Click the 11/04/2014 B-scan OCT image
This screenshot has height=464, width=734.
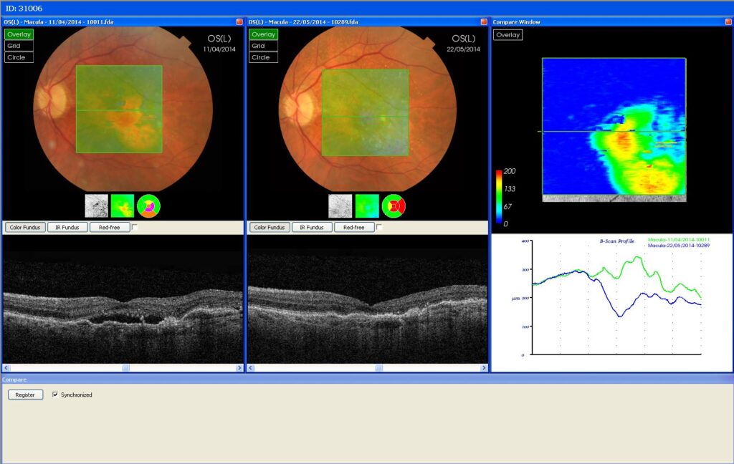[x=123, y=299]
